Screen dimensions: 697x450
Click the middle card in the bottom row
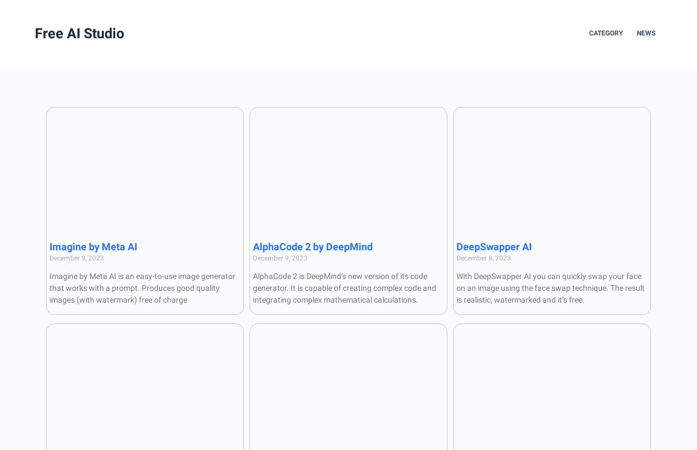click(x=348, y=388)
